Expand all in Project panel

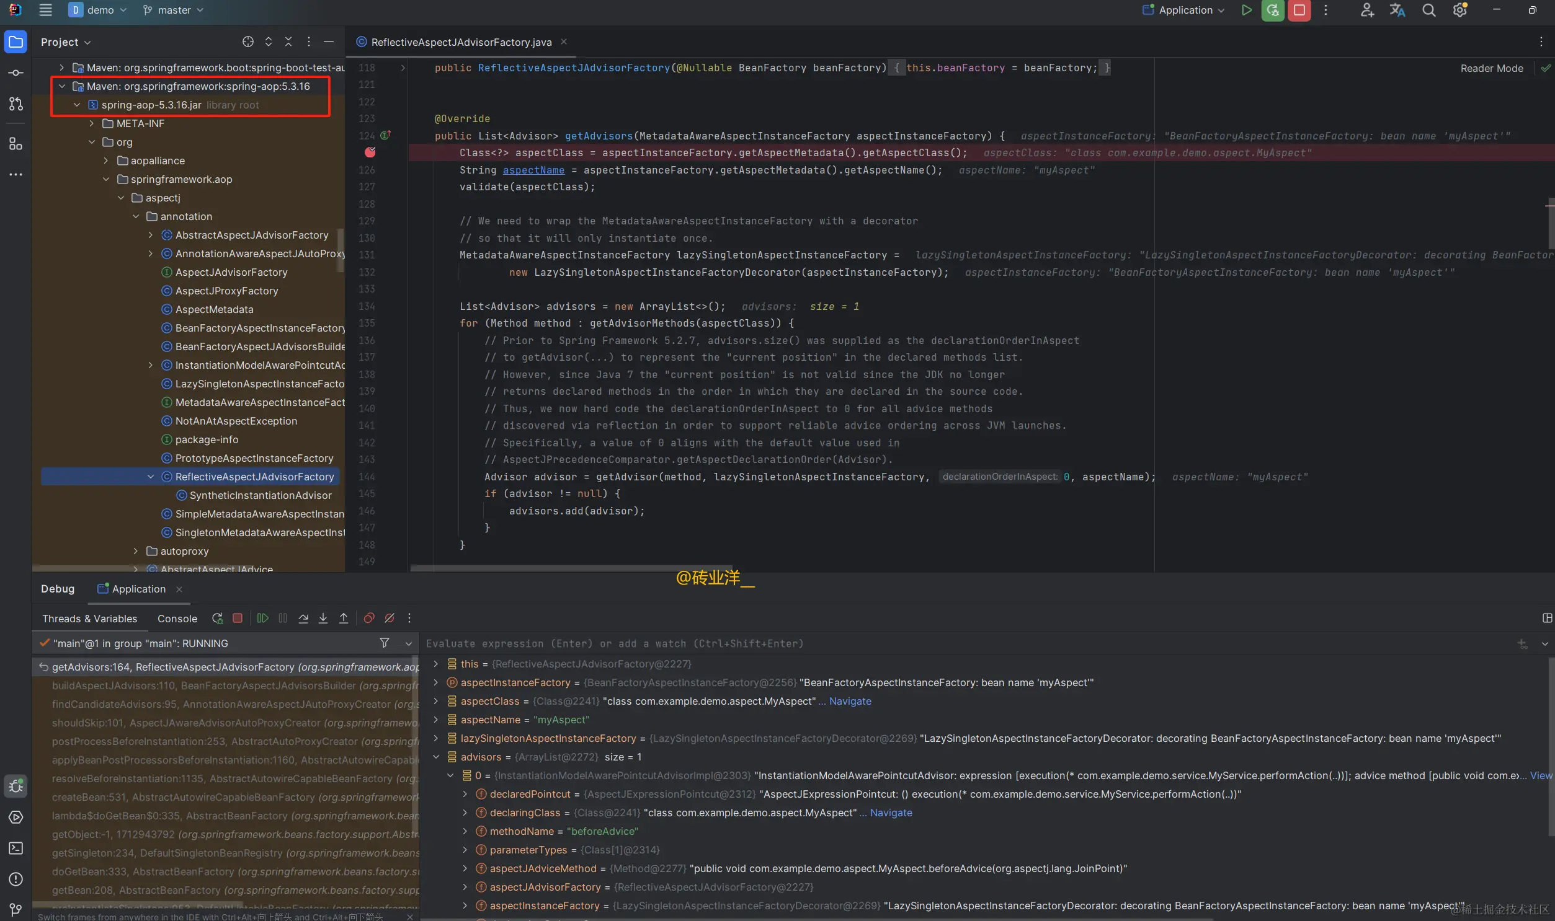(x=269, y=42)
